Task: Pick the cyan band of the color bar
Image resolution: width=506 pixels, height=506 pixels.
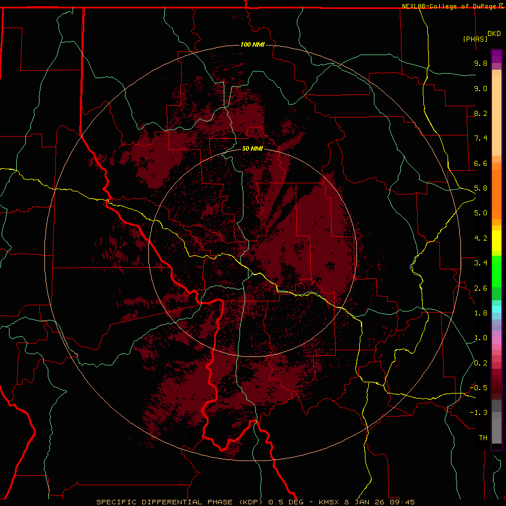Action: (x=496, y=309)
